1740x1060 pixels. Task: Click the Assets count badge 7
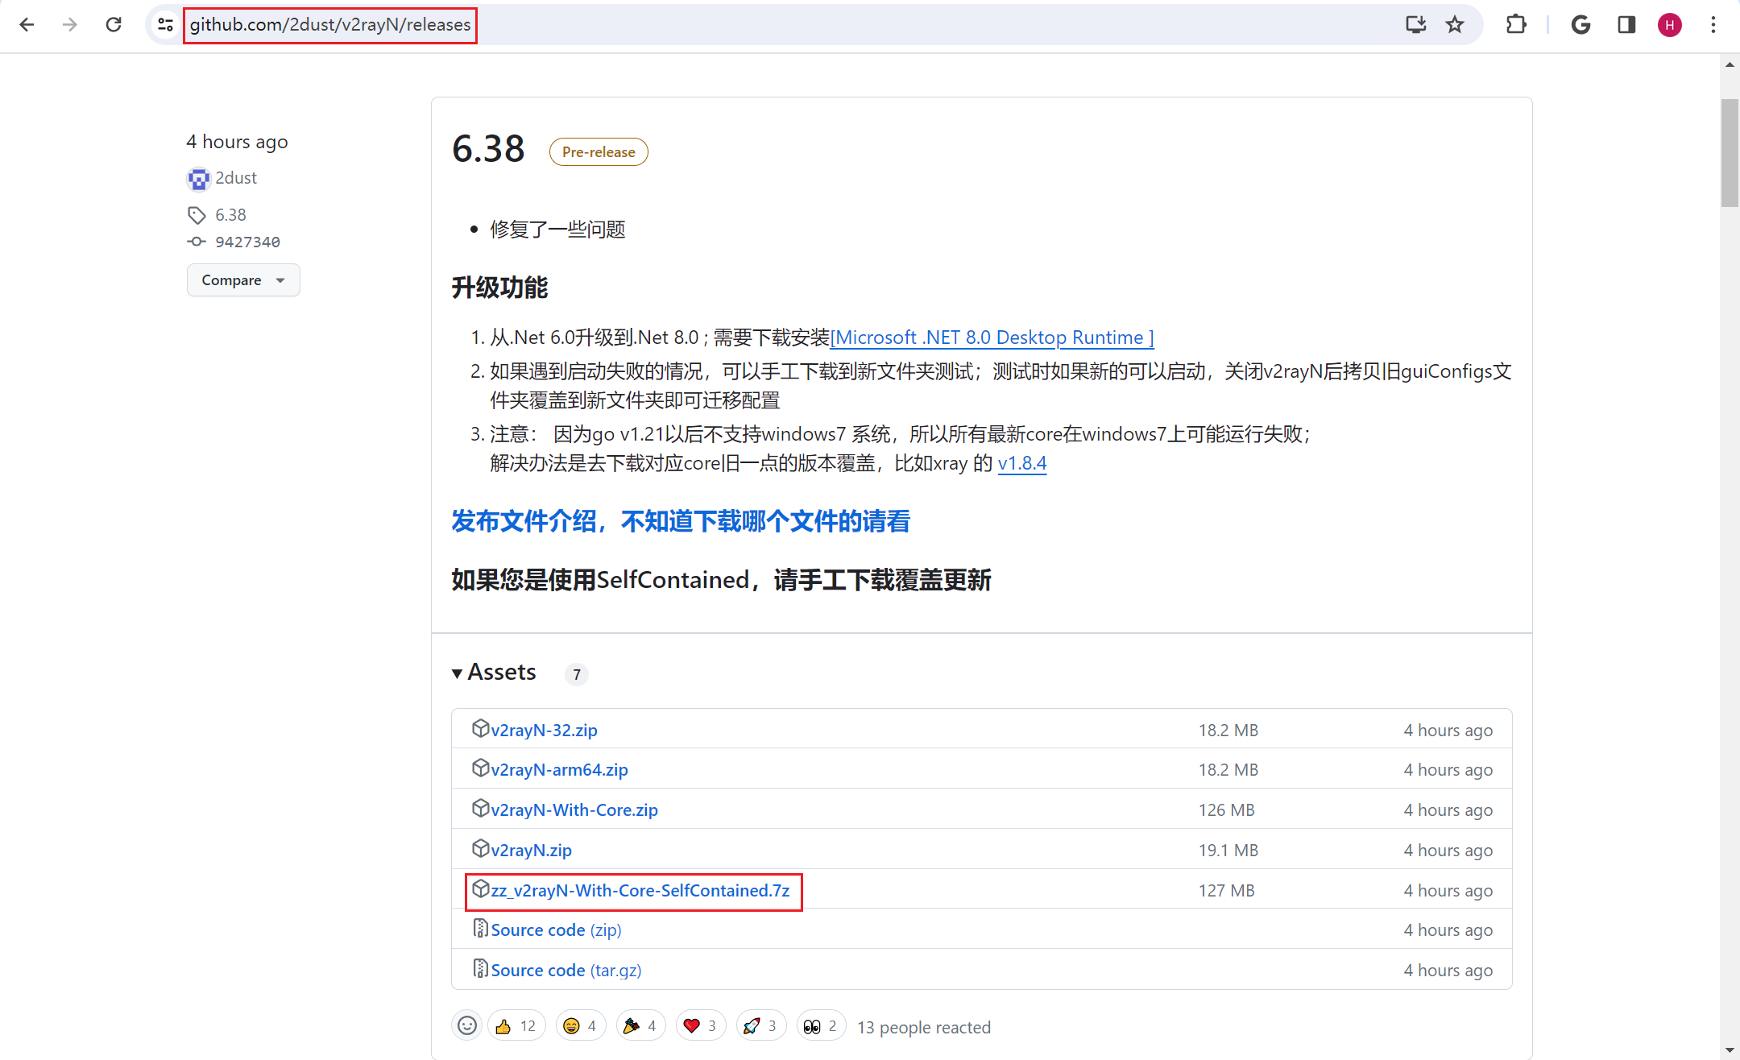click(576, 674)
